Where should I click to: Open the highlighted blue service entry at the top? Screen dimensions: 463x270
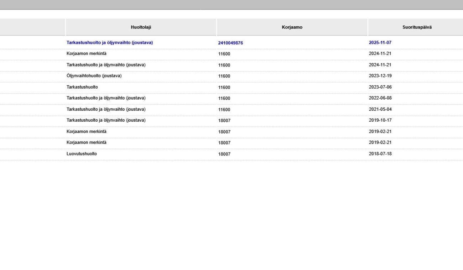[109, 43]
